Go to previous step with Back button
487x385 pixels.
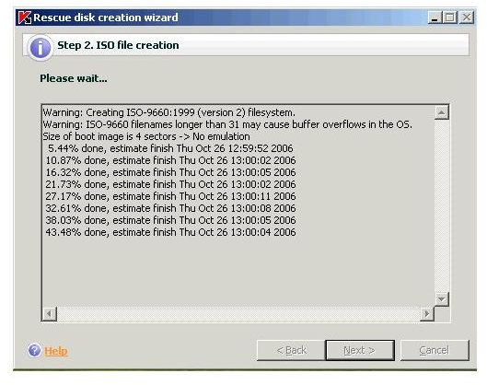(x=291, y=350)
